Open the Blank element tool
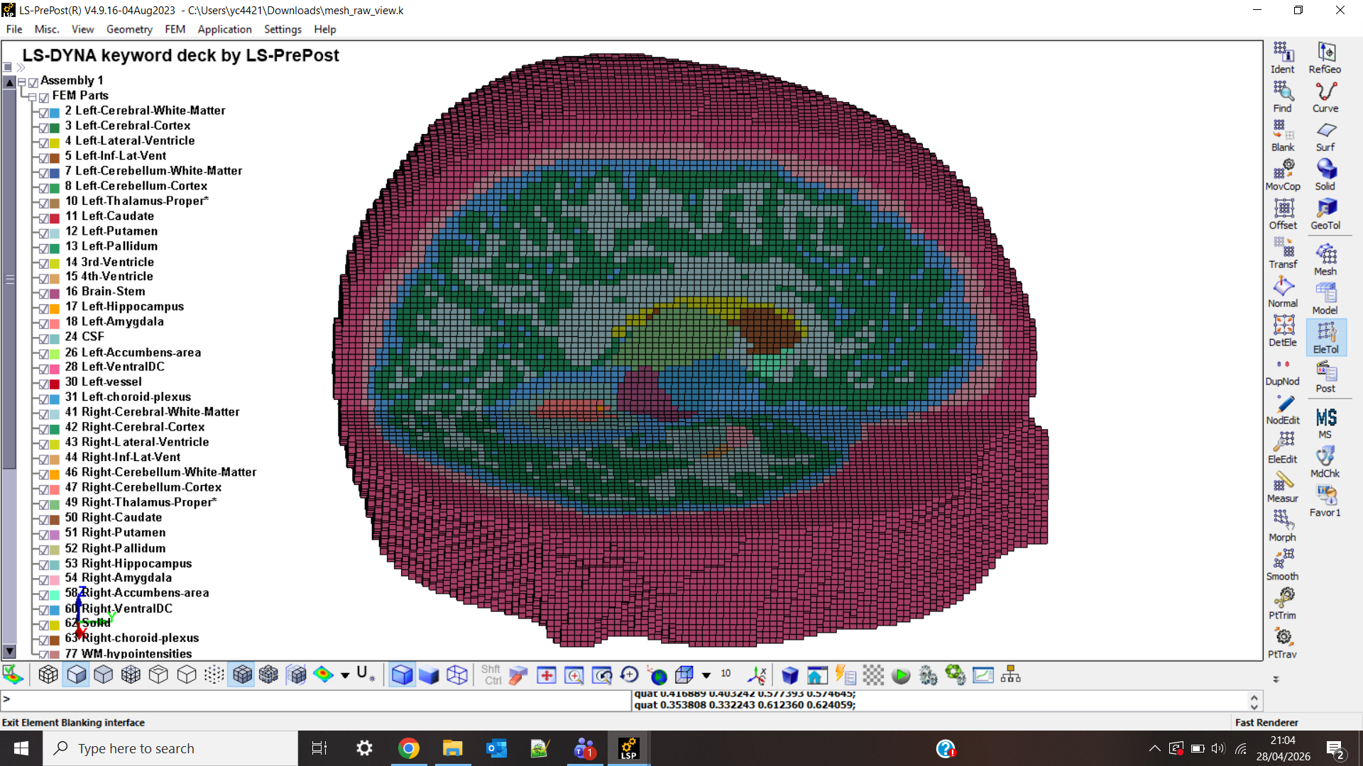Image resolution: width=1363 pixels, height=766 pixels. (x=1283, y=135)
